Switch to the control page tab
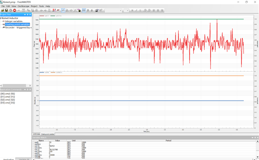Viewport: 259px width, 160px height. pos(36,134)
